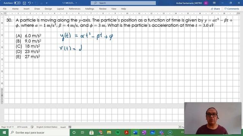Viewport: 243px width, 136px height.
Task: Open the AS account avatar
Action: click(206, 3)
